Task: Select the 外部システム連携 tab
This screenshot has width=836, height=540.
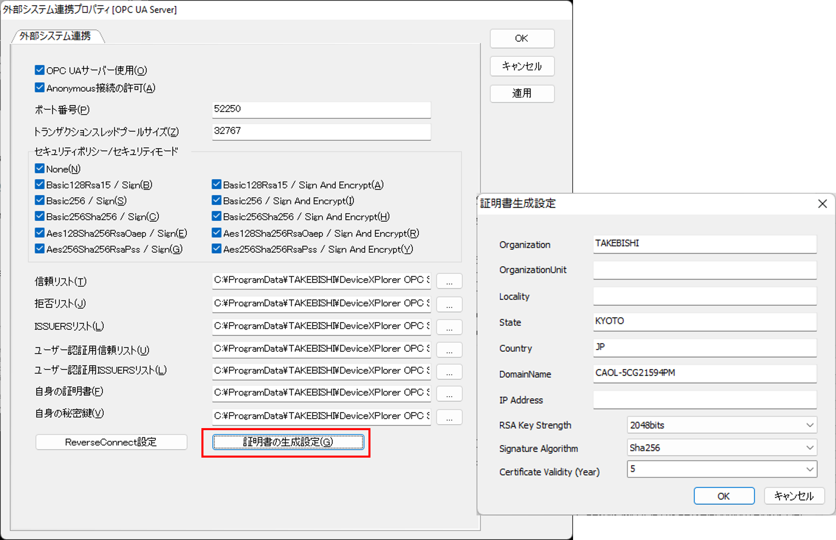Action: (x=55, y=36)
